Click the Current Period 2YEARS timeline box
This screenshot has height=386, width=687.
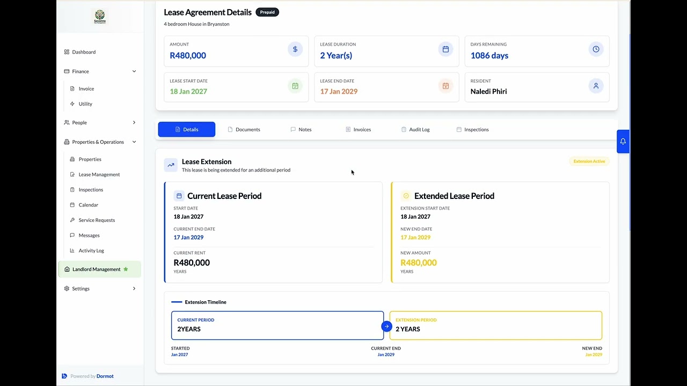(277, 325)
